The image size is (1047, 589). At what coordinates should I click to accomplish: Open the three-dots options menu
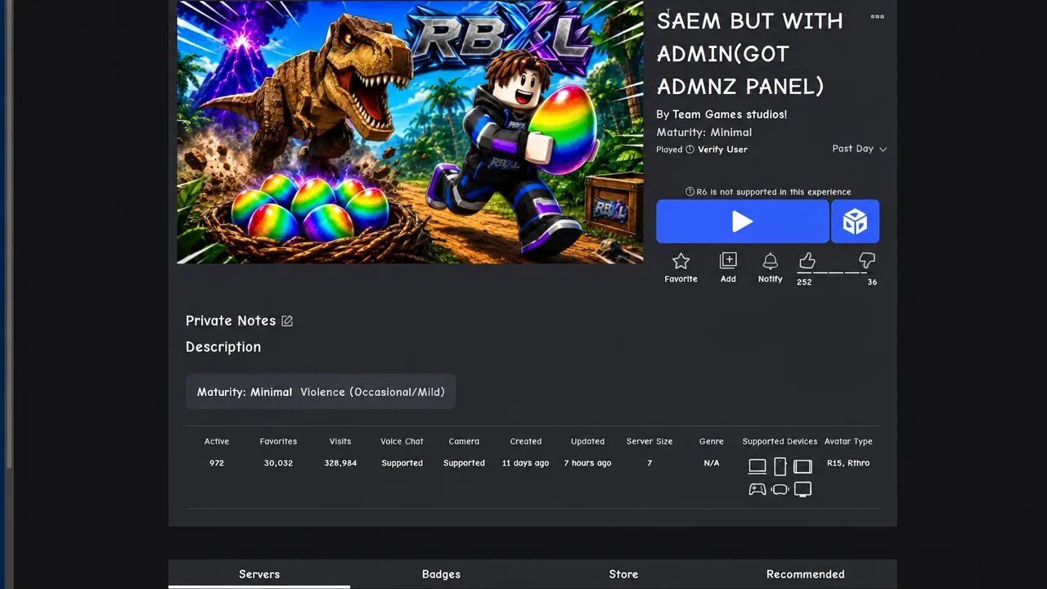tap(877, 16)
